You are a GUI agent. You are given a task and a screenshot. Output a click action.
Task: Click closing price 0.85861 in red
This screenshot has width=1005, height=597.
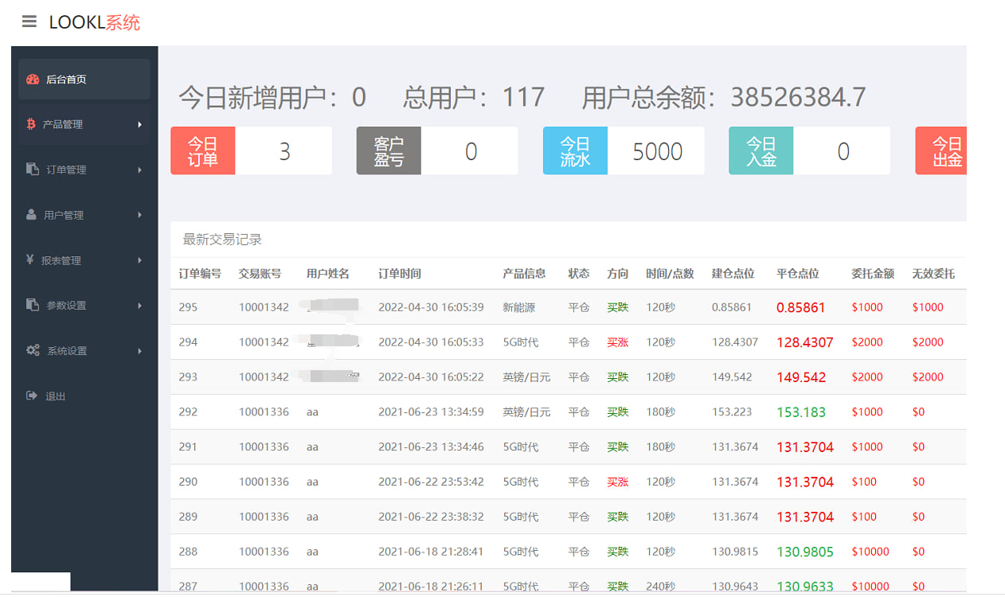pos(801,307)
